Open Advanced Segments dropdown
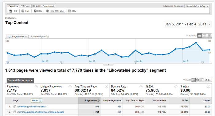 click(197, 6)
